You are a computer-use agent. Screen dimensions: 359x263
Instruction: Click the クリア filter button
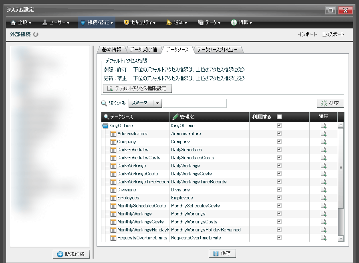point(331,103)
